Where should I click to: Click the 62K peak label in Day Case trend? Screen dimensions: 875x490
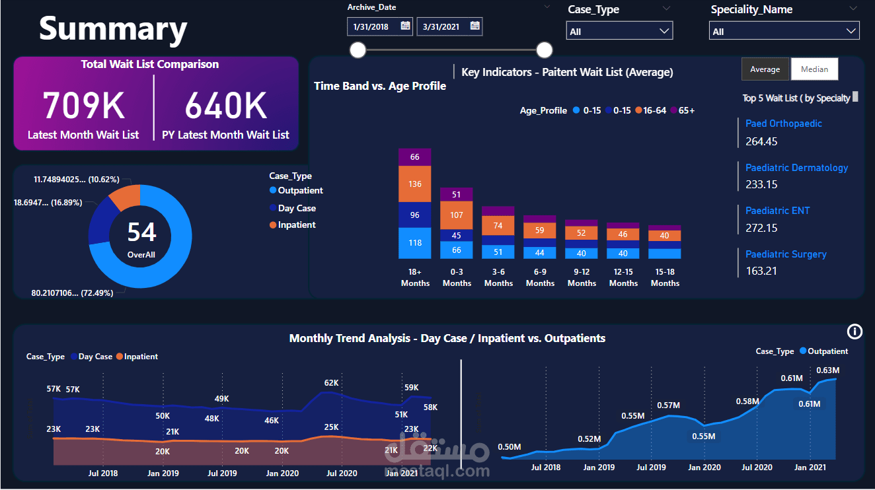pyautogui.click(x=331, y=383)
